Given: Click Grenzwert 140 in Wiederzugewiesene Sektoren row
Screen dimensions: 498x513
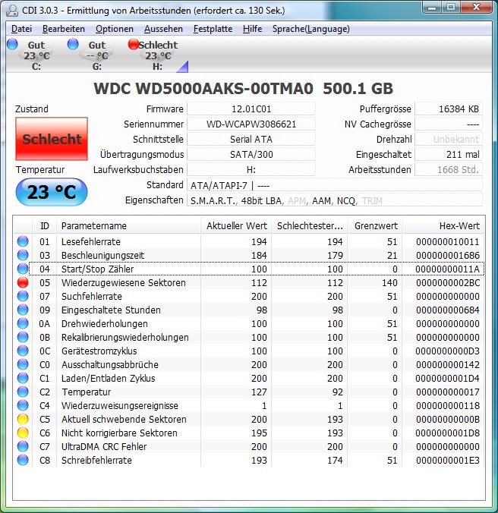Looking at the screenshot, I should tap(389, 282).
